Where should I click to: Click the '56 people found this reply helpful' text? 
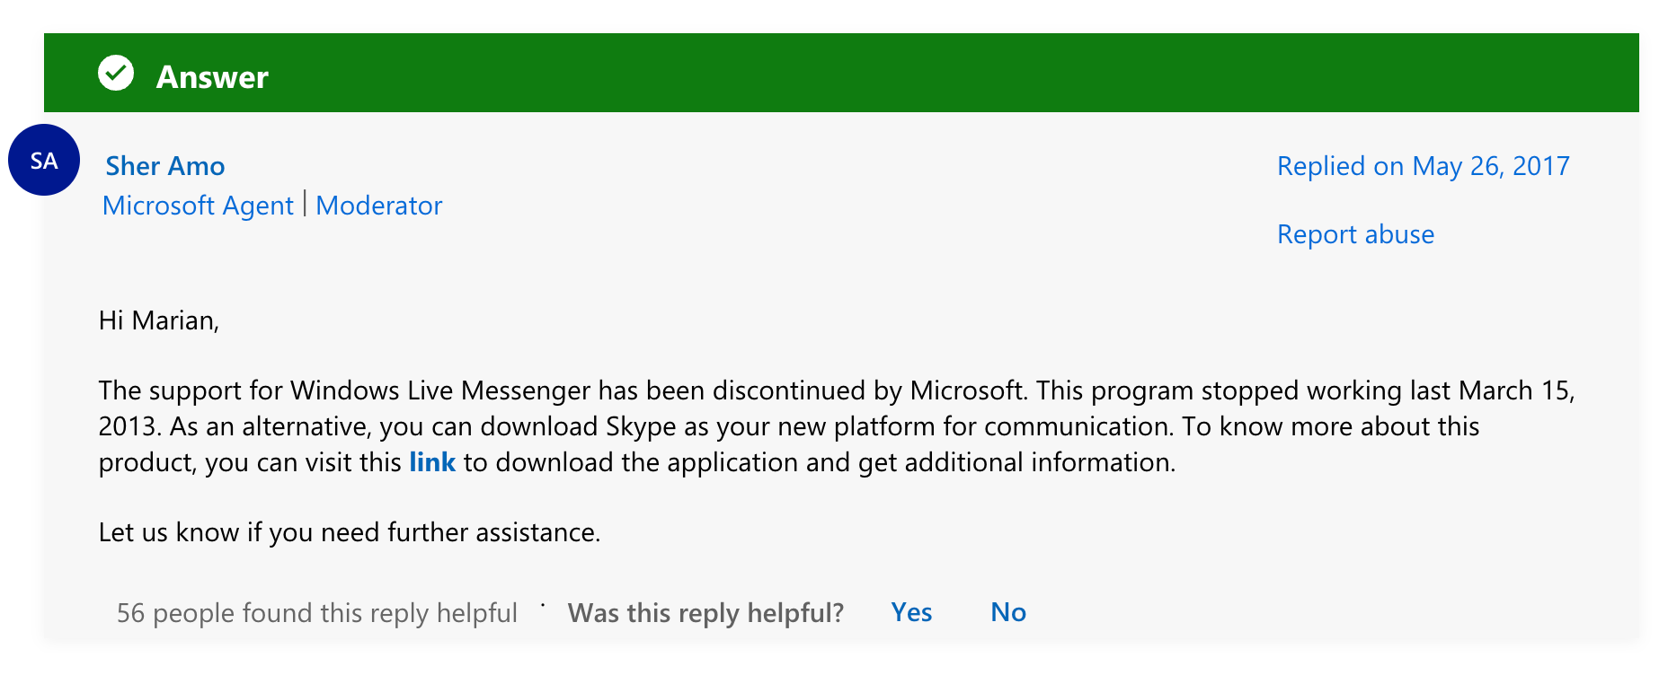316,613
